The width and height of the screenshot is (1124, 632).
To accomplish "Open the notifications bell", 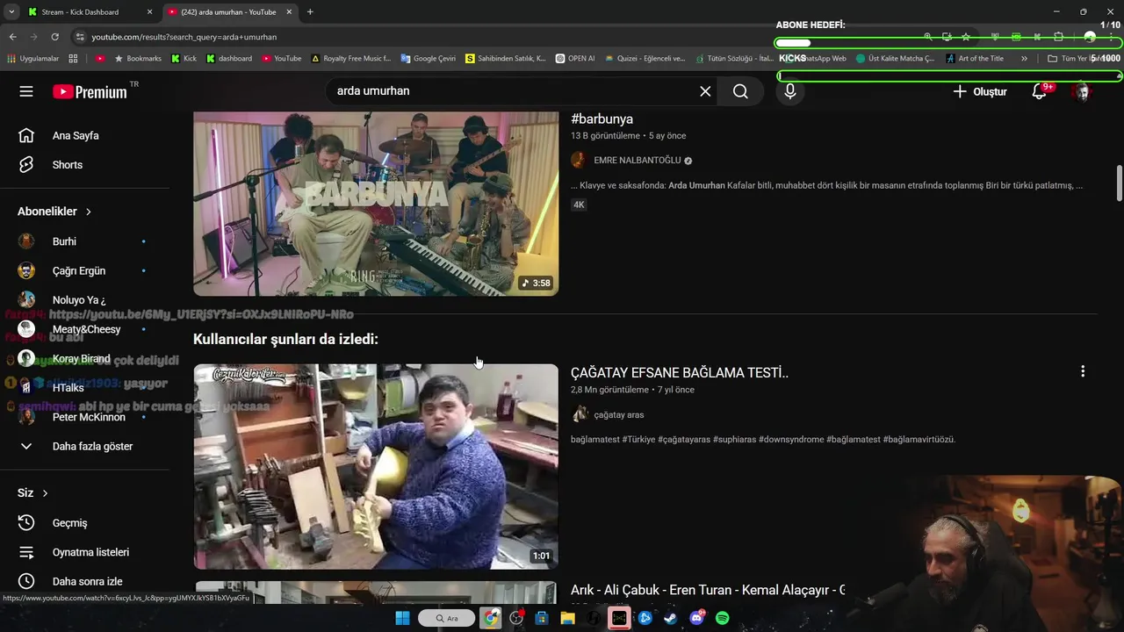I will [x=1039, y=91].
